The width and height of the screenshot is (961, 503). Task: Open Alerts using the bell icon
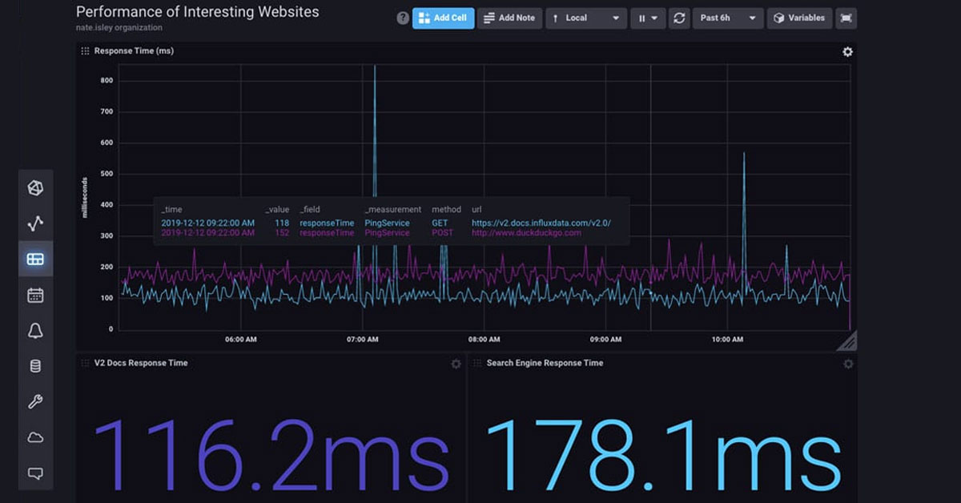pyautogui.click(x=35, y=331)
